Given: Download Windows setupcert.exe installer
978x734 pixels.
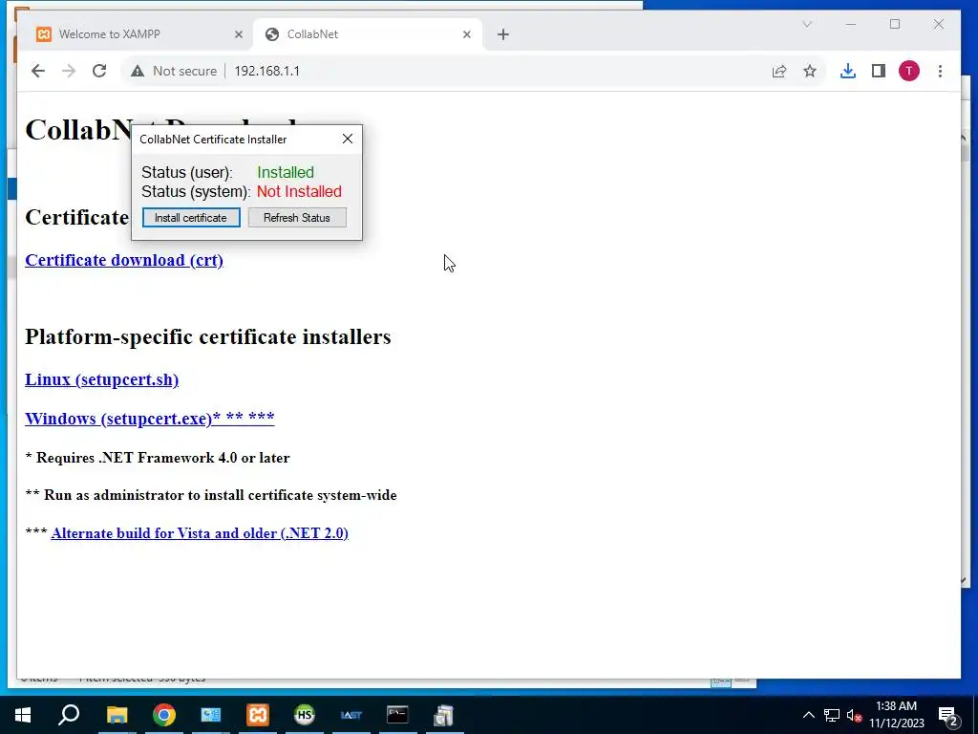Looking at the screenshot, I should pyautogui.click(x=150, y=419).
